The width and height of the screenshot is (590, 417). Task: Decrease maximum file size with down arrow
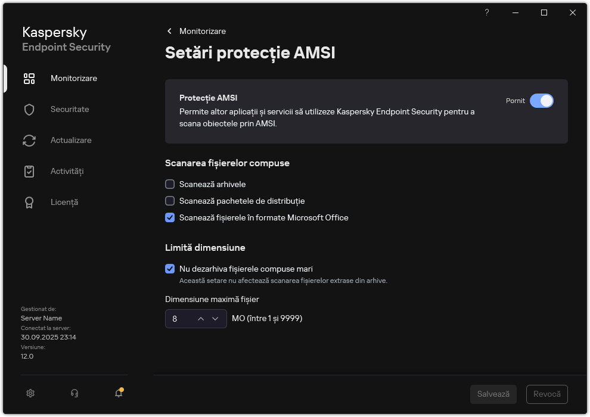215,319
